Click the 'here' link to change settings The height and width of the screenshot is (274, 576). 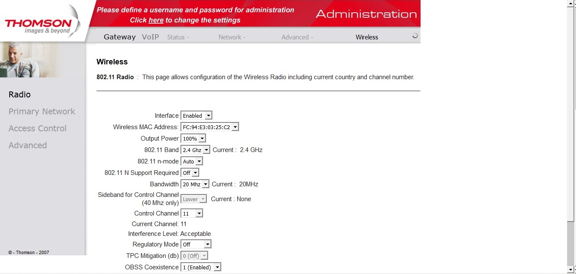[156, 20]
